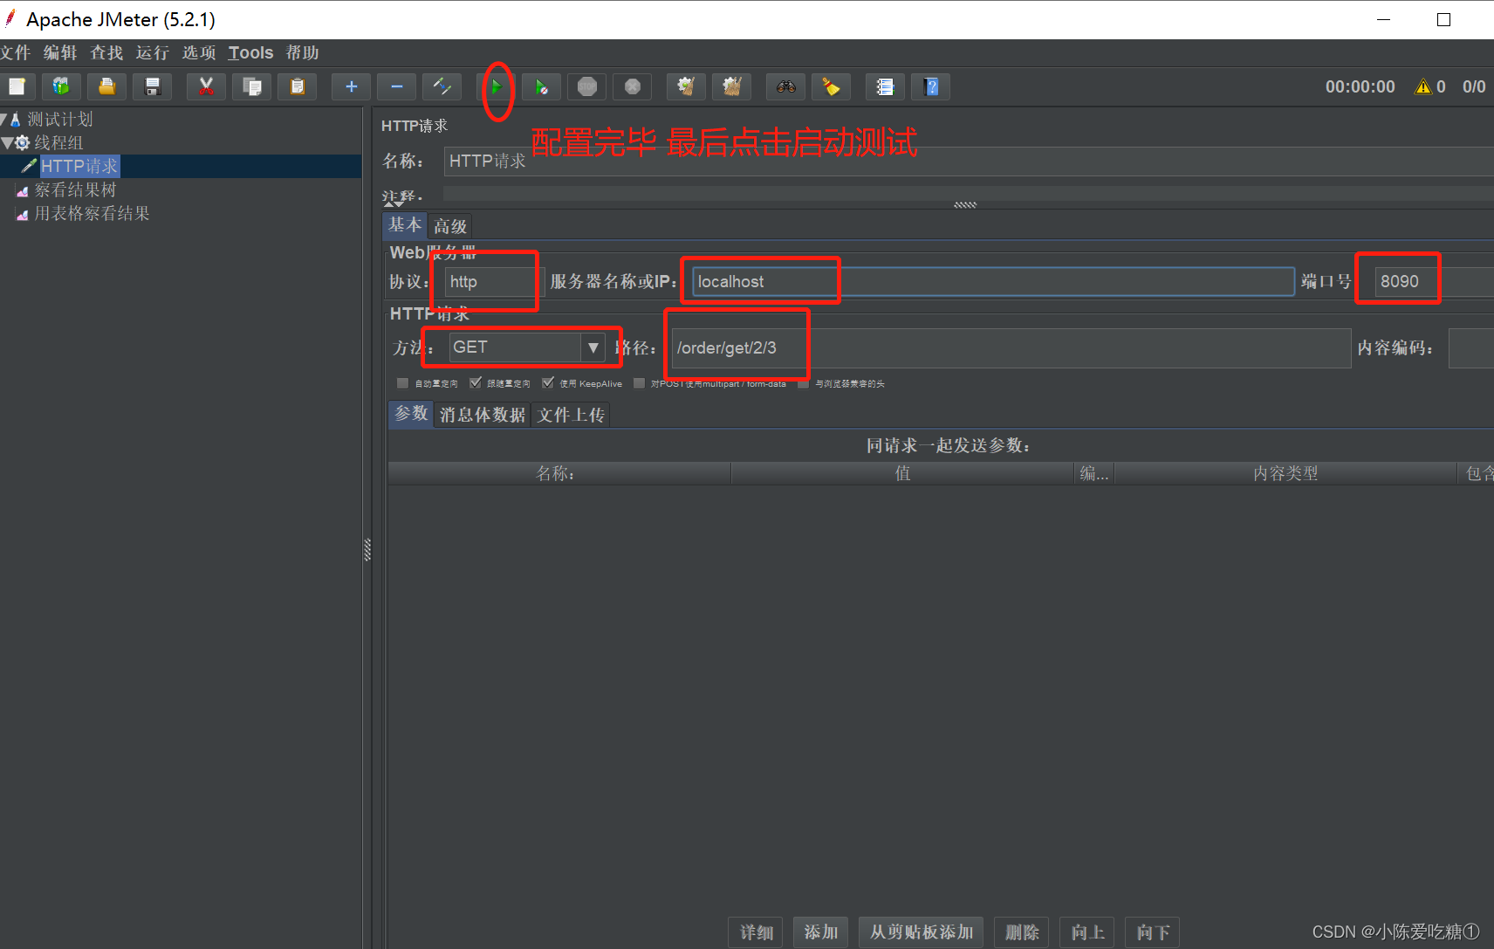
Task: Click 向下 button
Action: click(1153, 932)
